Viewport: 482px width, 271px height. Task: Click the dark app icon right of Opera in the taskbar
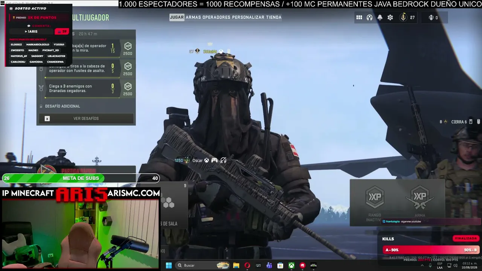(x=258, y=265)
